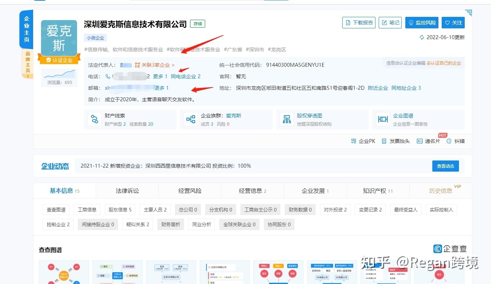491x284 pixels.
Task: Open the 递名片 business card option
Action: 428,141
